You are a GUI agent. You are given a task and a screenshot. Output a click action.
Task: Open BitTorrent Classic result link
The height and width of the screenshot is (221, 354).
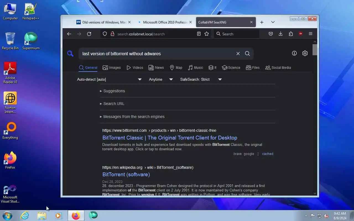170,138
